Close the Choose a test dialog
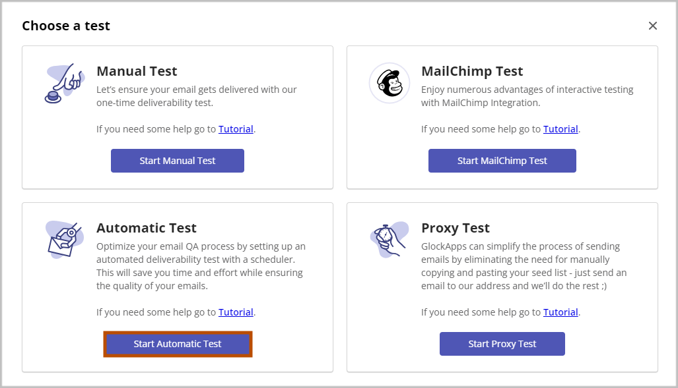Viewport: 678px width, 388px height. pos(653,26)
